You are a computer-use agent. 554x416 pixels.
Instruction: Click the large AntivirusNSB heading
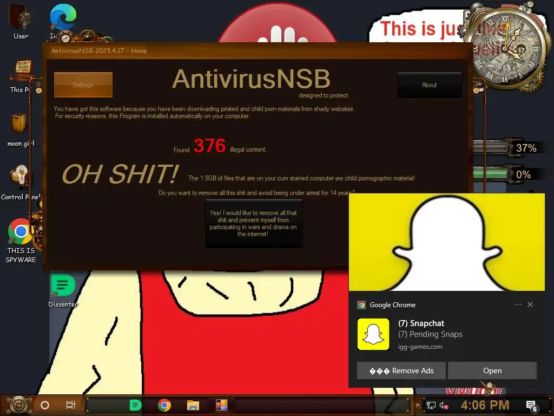pyautogui.click(x=251, y=79)
